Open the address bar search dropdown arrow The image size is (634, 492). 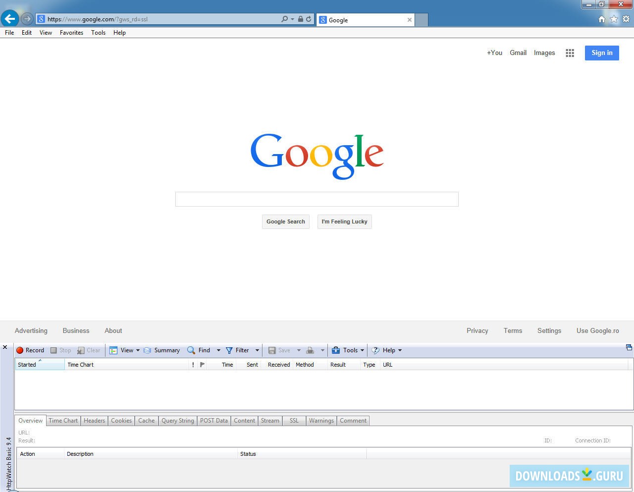[x=292, y=19]
